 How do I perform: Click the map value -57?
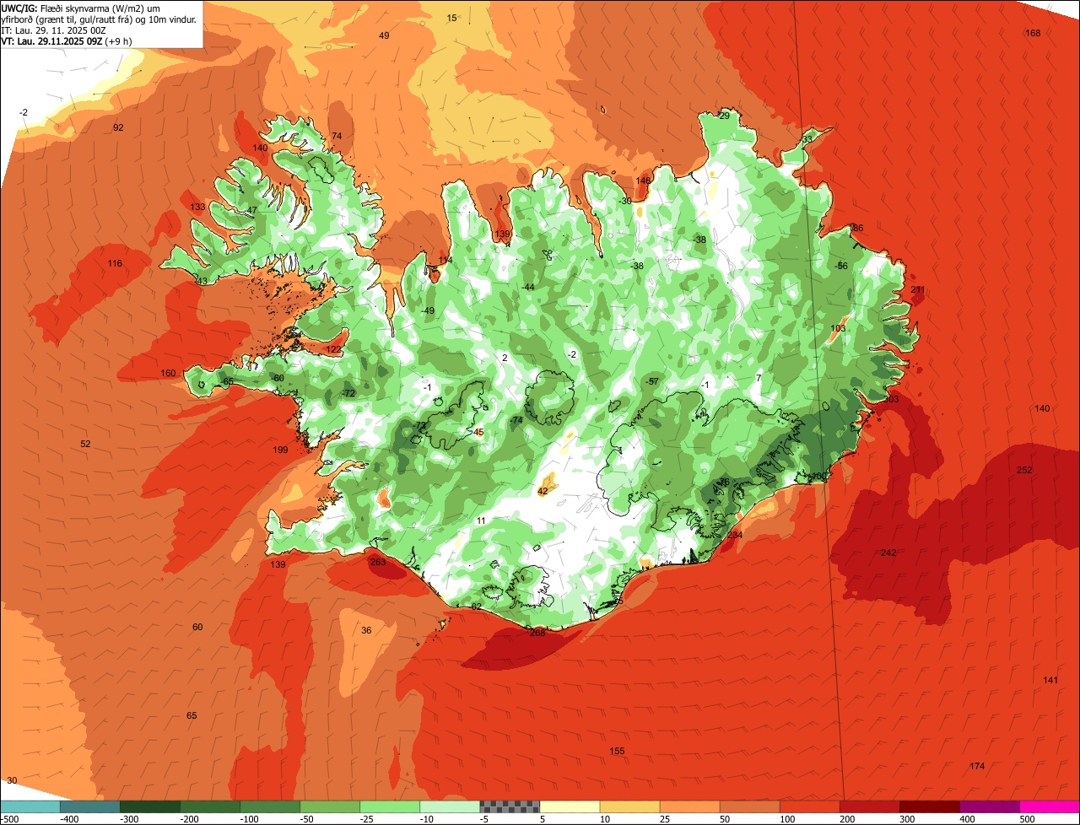(651, 381)
